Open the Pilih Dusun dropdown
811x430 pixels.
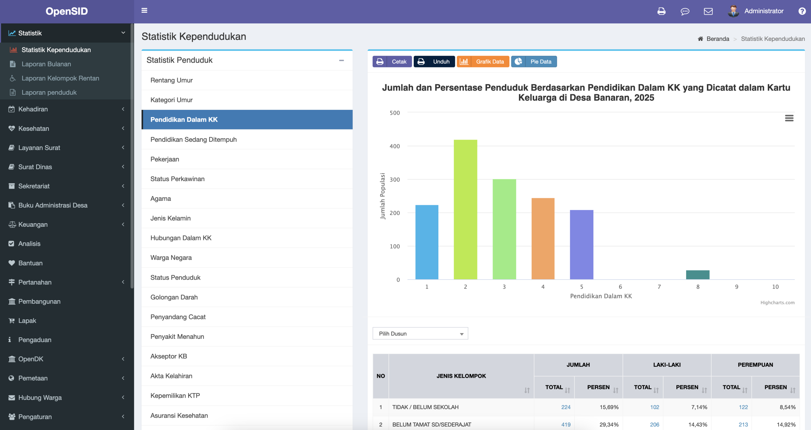tap(420, 333)
